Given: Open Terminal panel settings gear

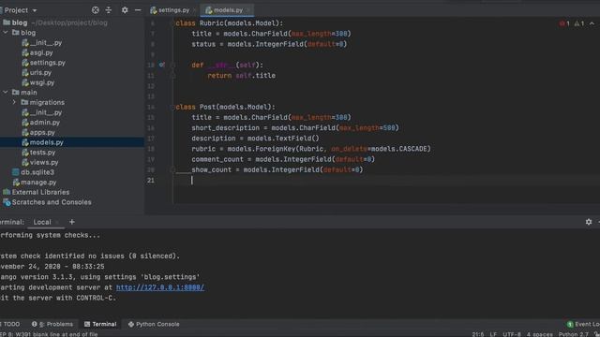Looking at the screenshot, I should click(x=589, y=222).
